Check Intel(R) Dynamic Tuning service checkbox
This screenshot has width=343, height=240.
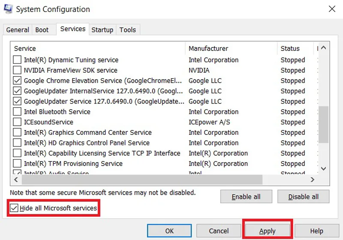click(x=17, y=59)
